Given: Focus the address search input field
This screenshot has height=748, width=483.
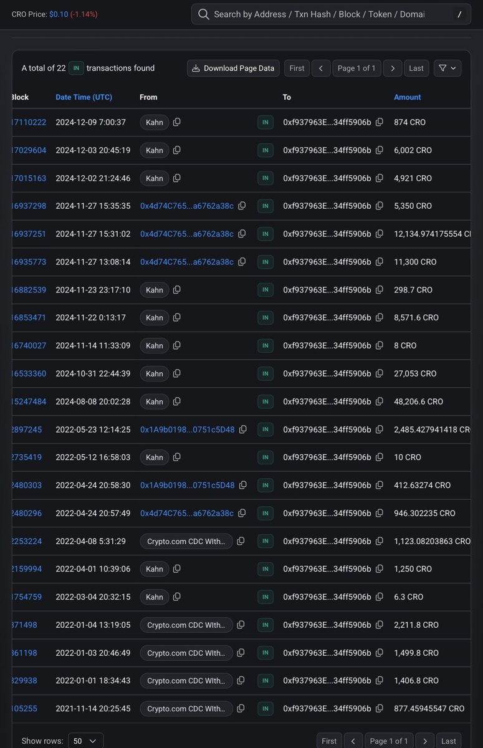Looking at the screenshot, I should click(x=330, y=14).
